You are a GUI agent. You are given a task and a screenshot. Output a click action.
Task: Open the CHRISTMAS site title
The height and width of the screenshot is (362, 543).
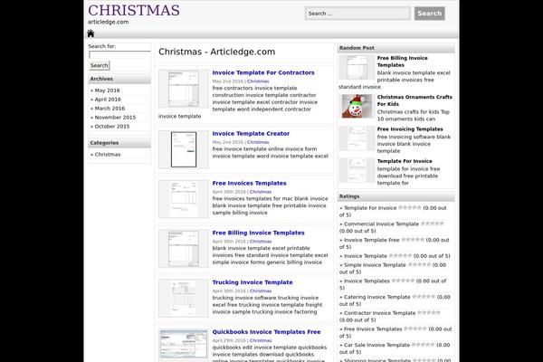(x=134, y=10)
